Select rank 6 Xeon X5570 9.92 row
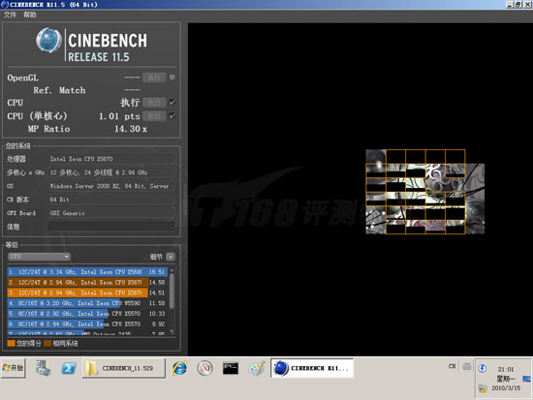 (87, 324)
